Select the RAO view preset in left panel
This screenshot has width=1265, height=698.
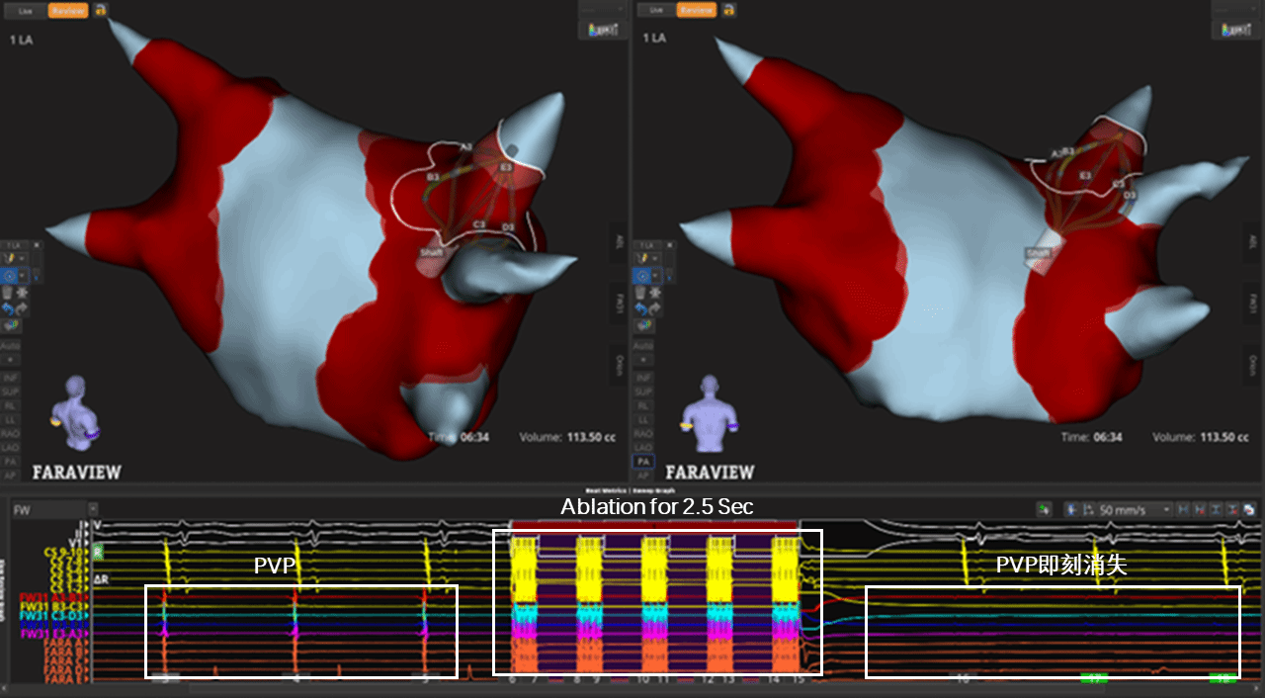(x=10, y=433)
